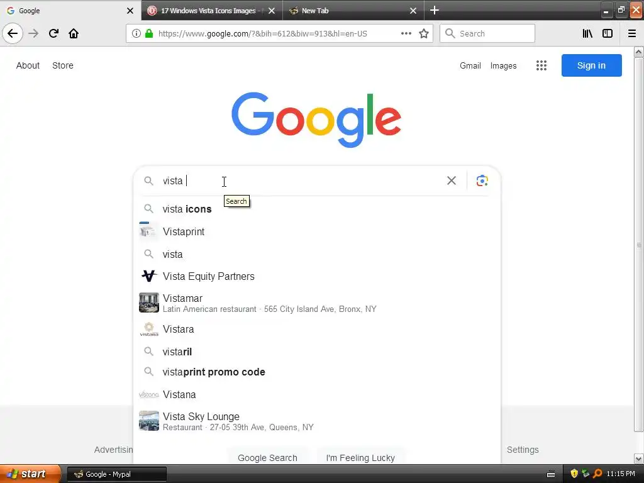Search by image with camera icon
The height and width of the screenshot is (483, 644).
pos(482,180)
